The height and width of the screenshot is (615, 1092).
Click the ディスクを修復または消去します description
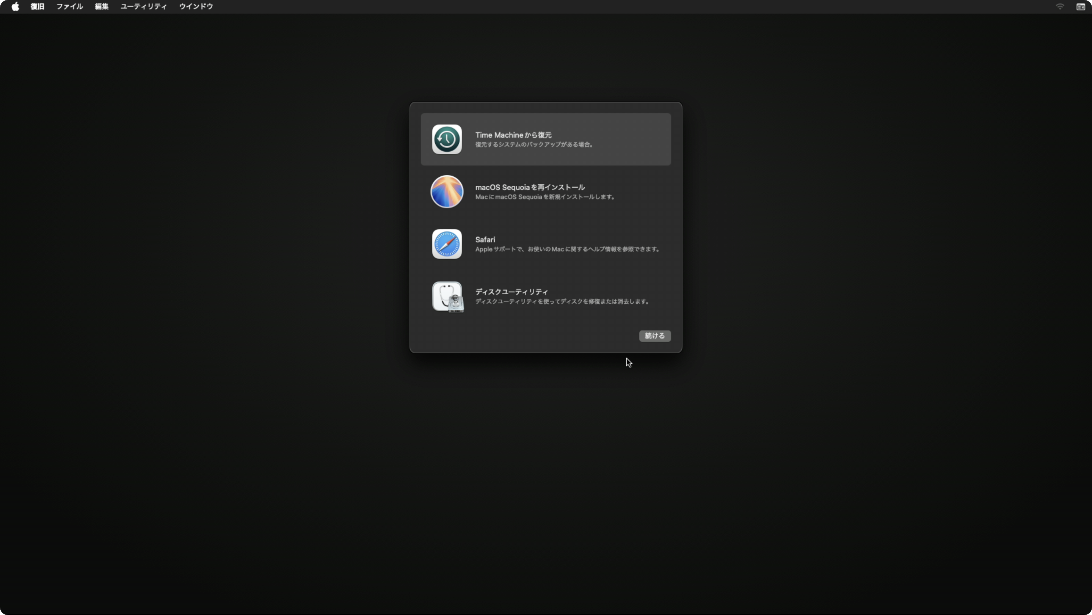[x=563, y=301]
